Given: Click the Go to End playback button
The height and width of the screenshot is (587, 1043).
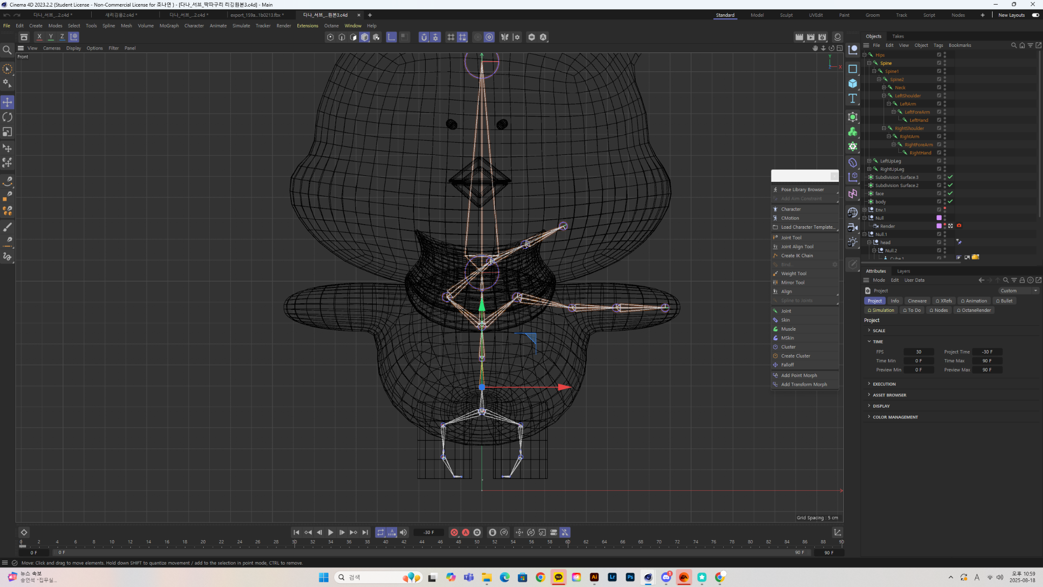Looking at the screenshot, I should 365,532.
